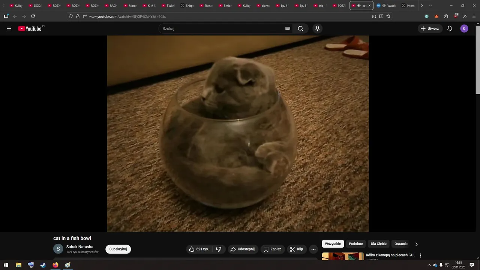
Task: Open picture-in-picture icon in address bar
Action: tap(374, 16)
